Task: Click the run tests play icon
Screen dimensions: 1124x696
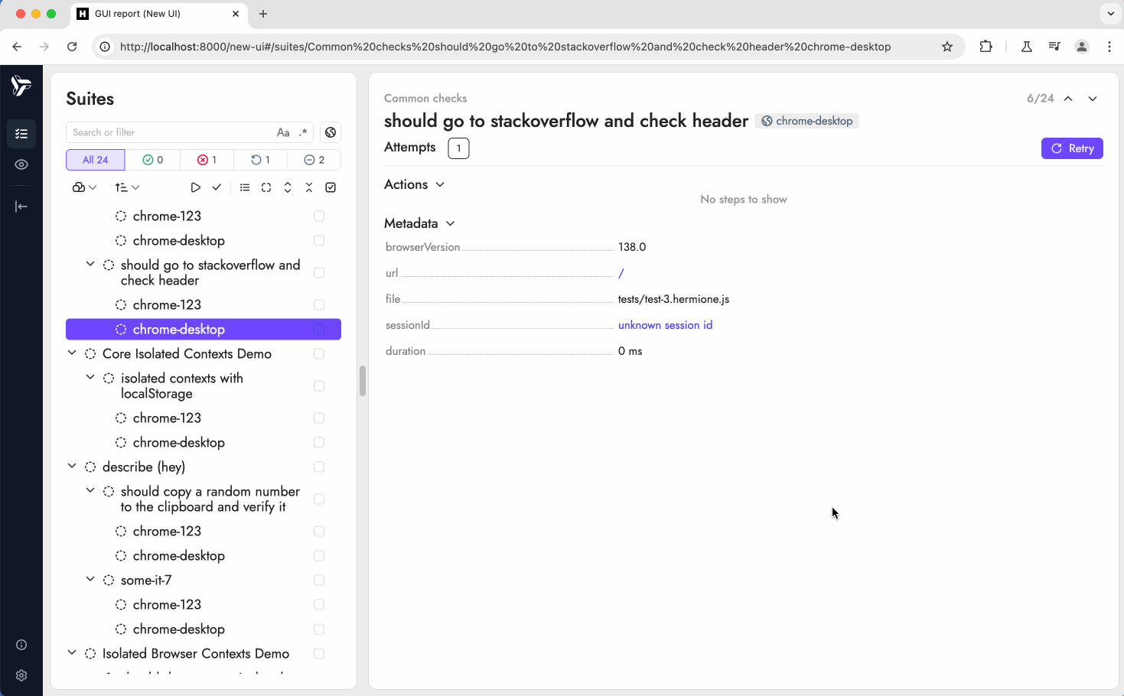Action: click(196, 187)
